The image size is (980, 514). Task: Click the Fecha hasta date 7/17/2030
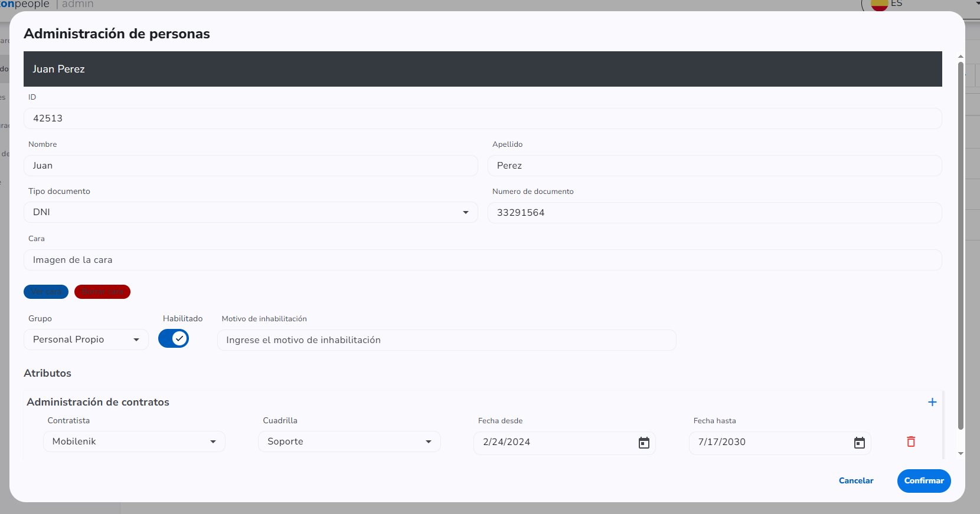tap(722, 442)
